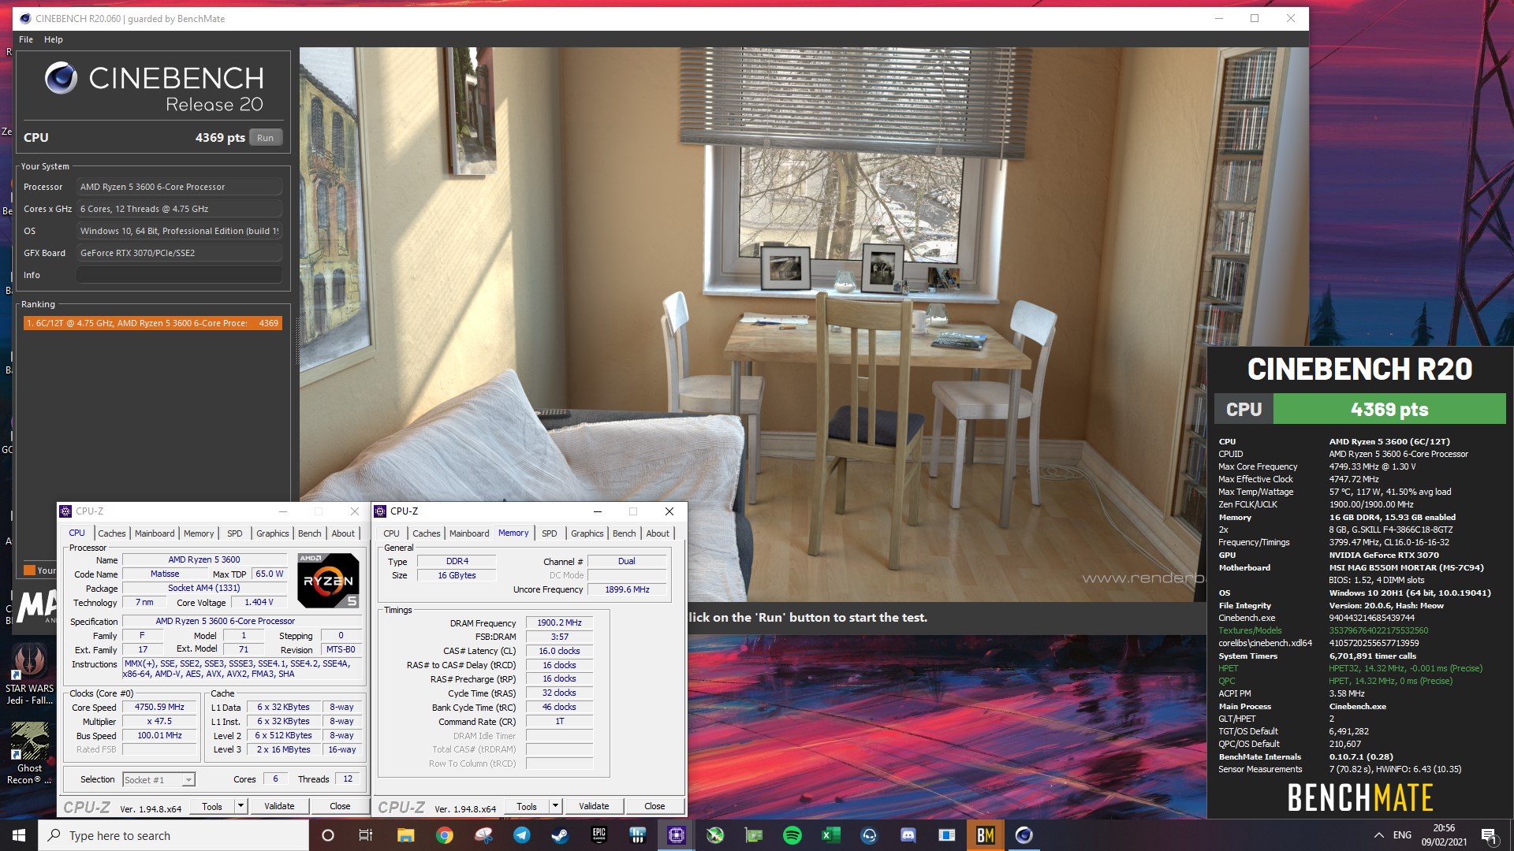Click Validate in left CPU-Z window
Image resolution: width=1514 pixels, height=851 pixels.
coord(279,806)
